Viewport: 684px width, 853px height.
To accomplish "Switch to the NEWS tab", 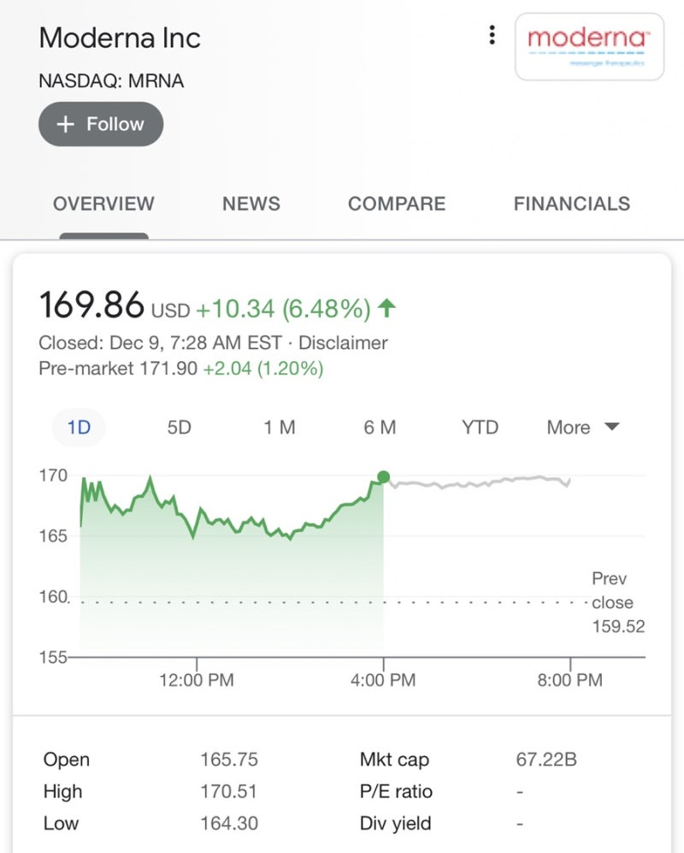I will pos(251,204).
